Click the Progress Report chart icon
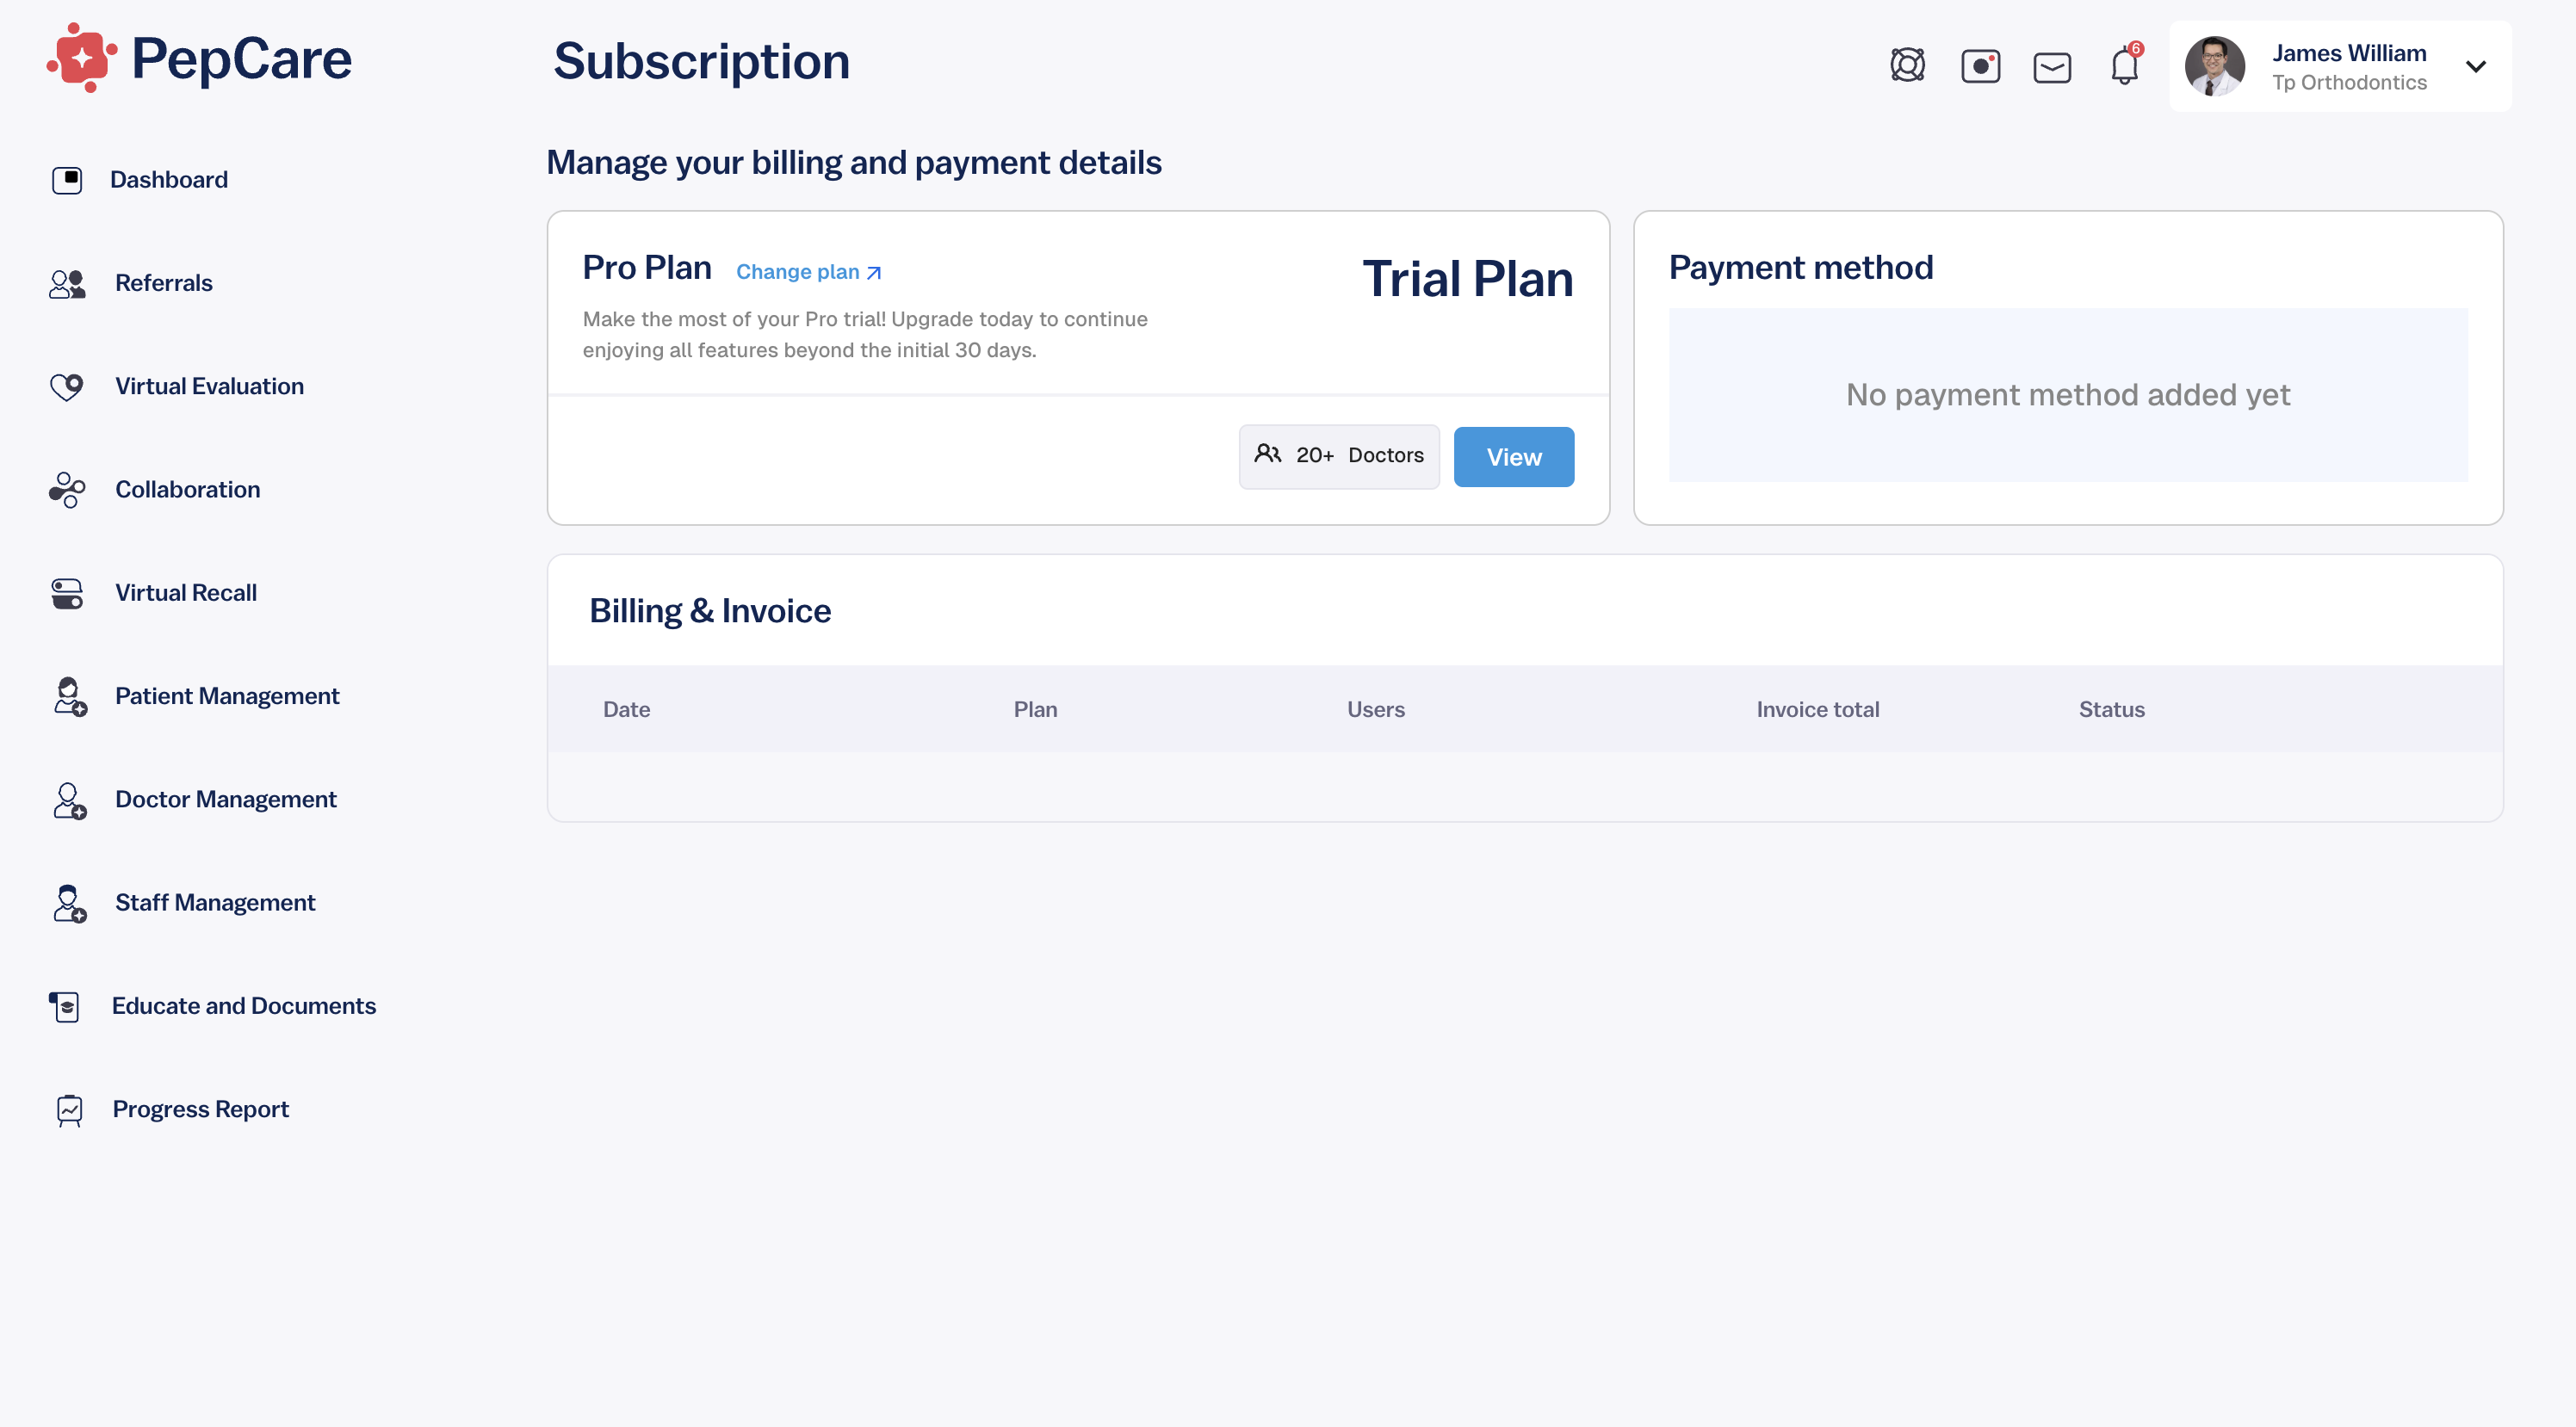The image size is (2576, 1427). 69,1110
